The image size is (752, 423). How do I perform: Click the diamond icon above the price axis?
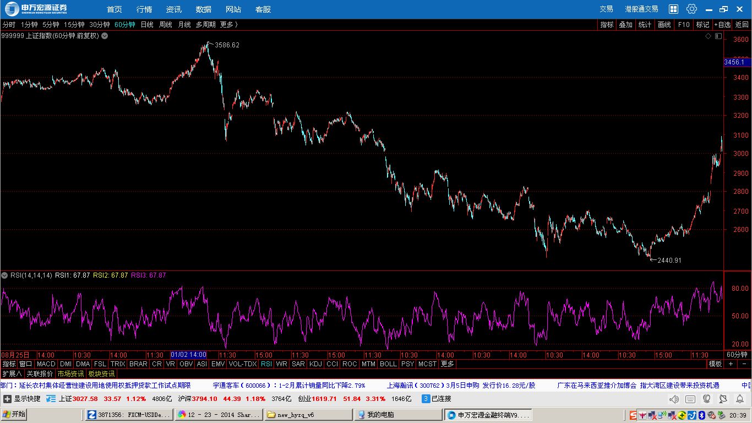(709, 36)
